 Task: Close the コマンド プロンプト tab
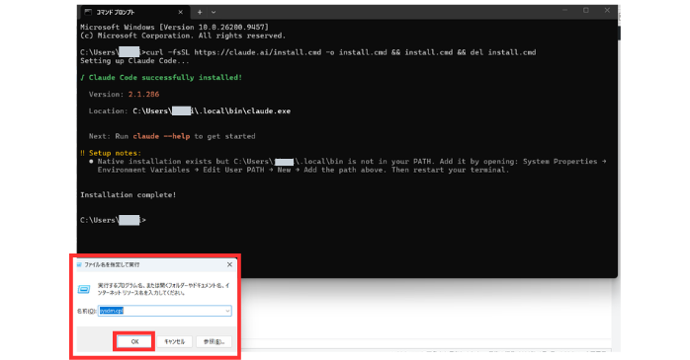pos(181,12)
